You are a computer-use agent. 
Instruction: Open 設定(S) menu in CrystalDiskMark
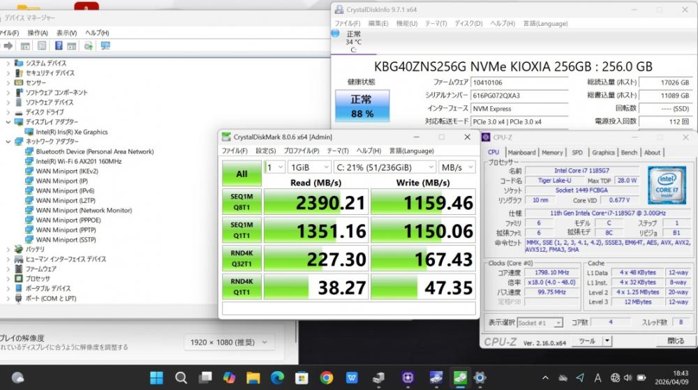[265, 151]
